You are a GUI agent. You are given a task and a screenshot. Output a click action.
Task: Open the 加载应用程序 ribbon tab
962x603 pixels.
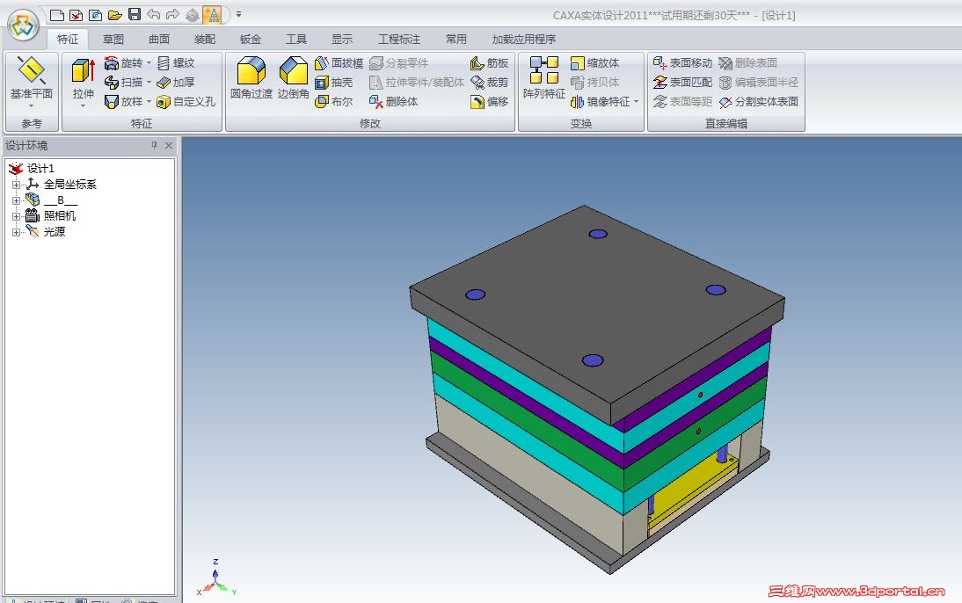point(523,40)
